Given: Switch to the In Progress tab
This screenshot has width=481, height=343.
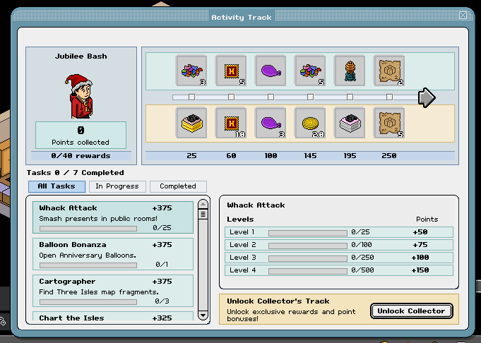Looking at the screenshot, I should click(117, 186).
